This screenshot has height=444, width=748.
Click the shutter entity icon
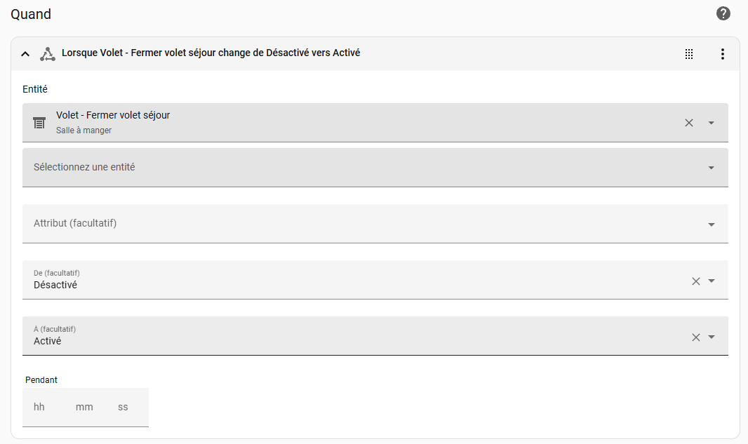point(39,123)
